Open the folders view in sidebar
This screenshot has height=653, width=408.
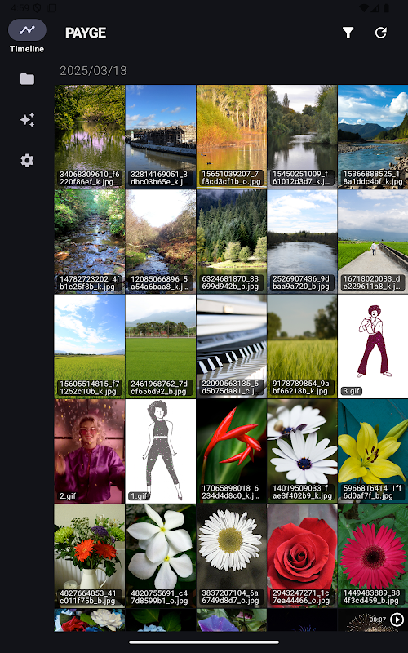27,78
